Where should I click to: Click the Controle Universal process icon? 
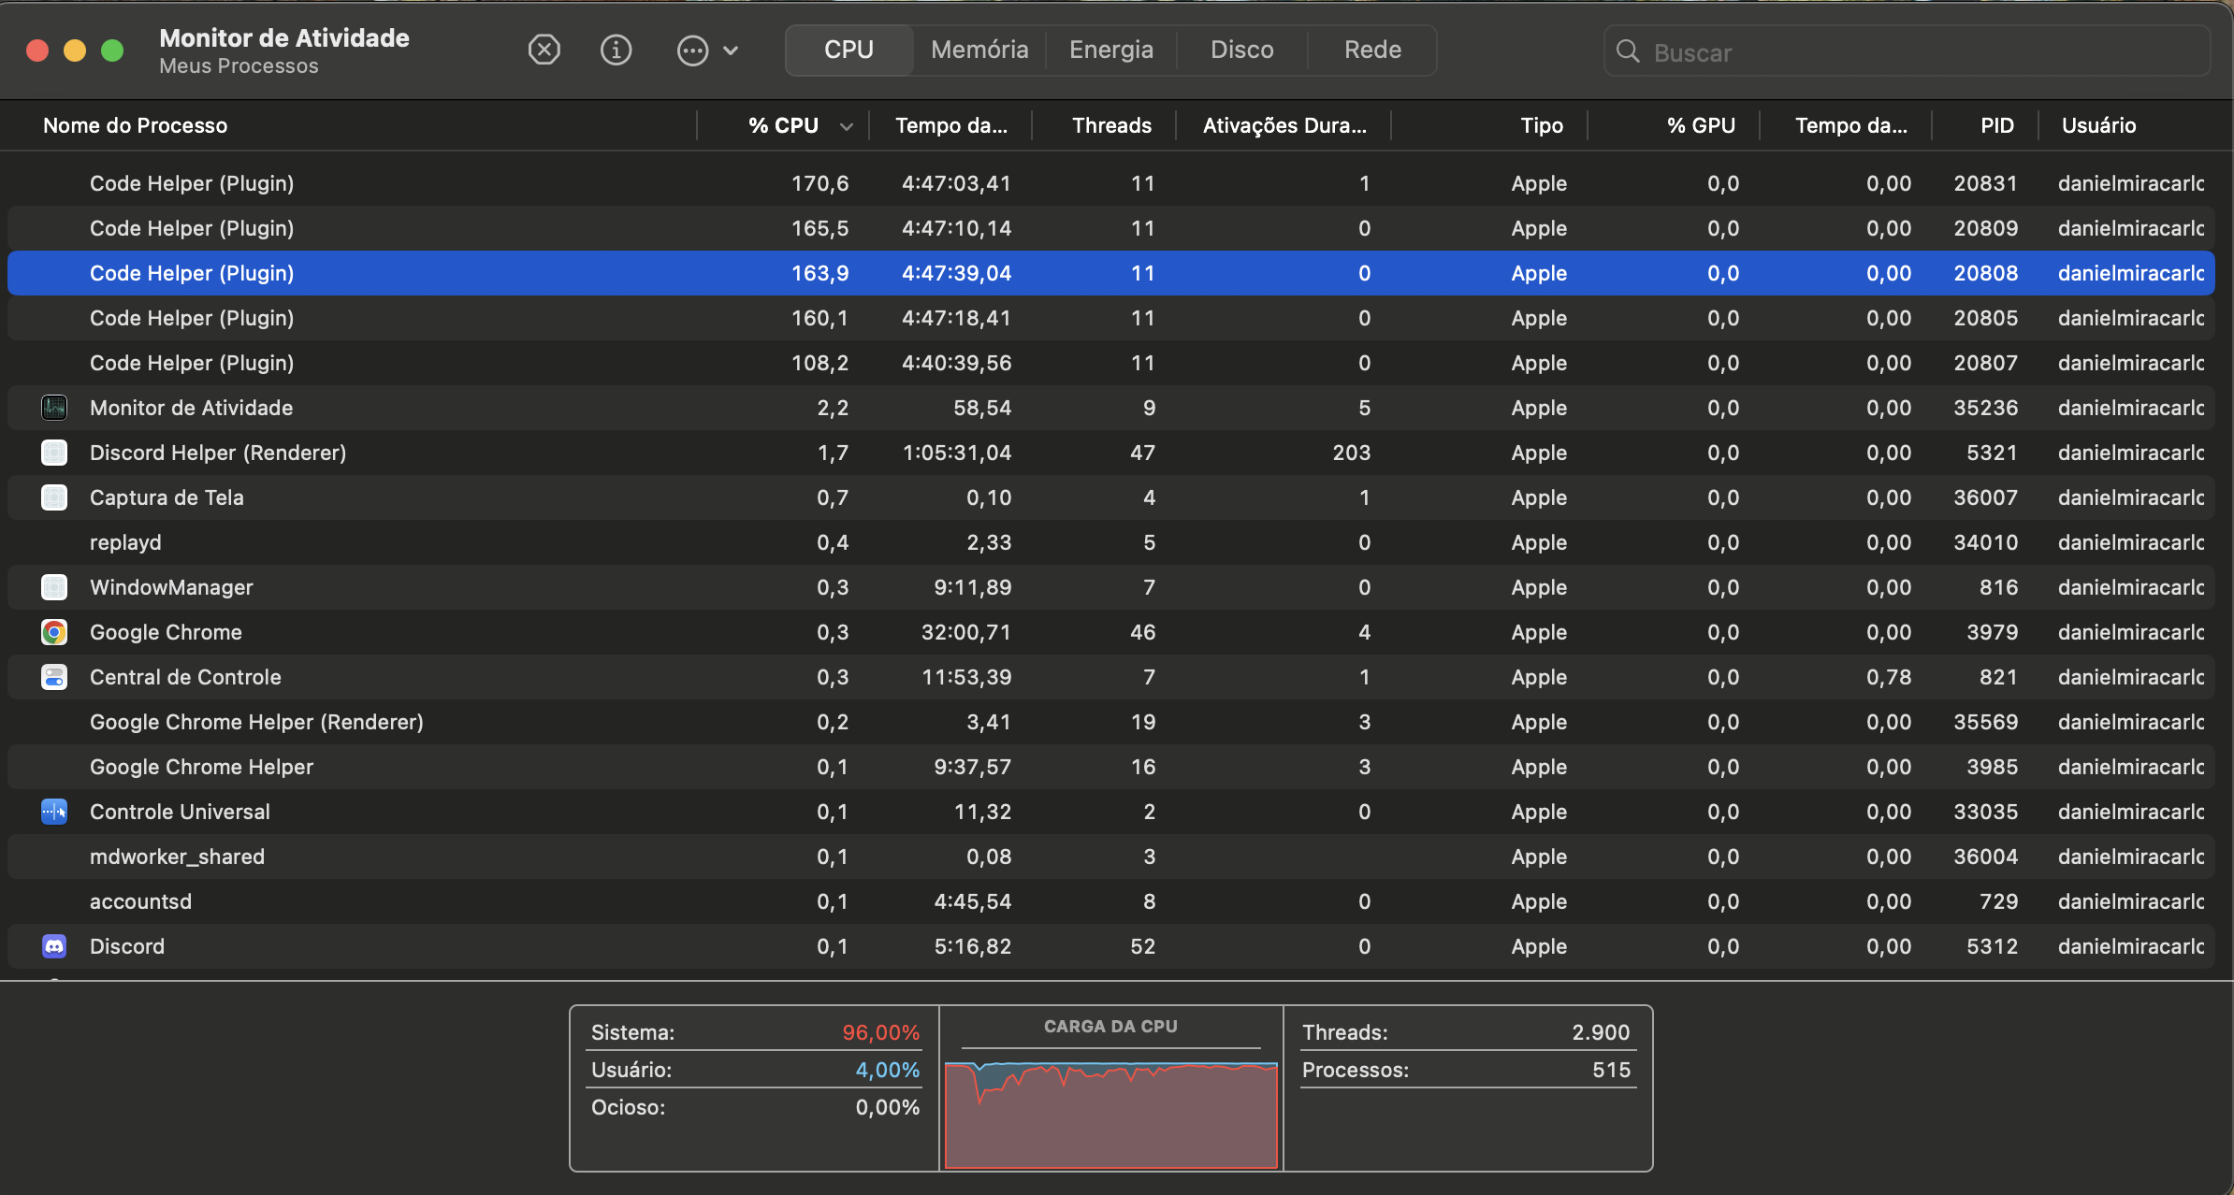54,812
